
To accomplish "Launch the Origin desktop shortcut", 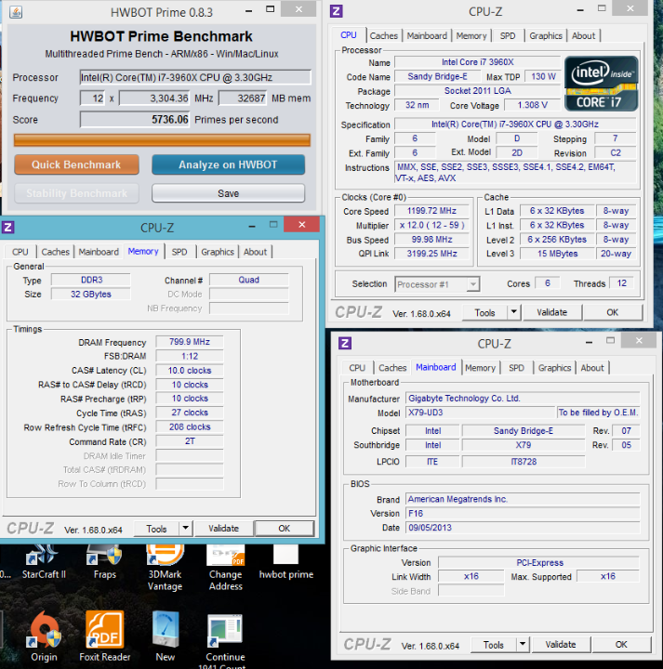I will tap(45, 636).
